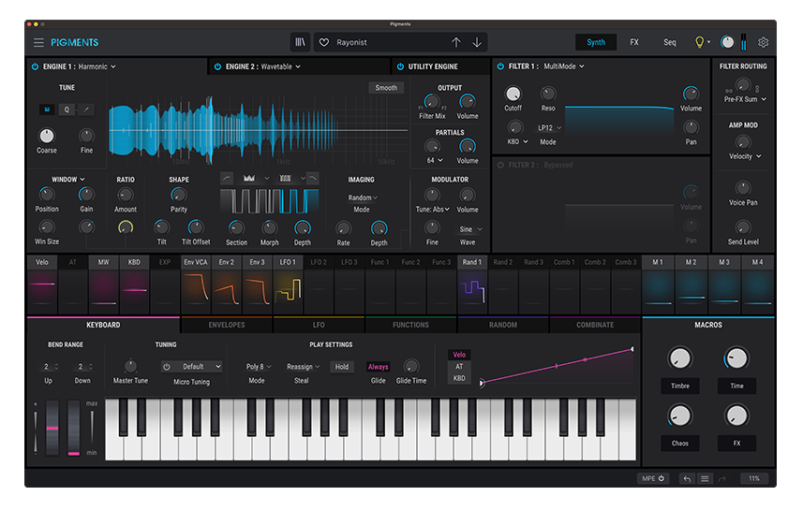Open the Random imaging mode dropdown
Screen dimensions: 803x511
[x=363, y=198]
